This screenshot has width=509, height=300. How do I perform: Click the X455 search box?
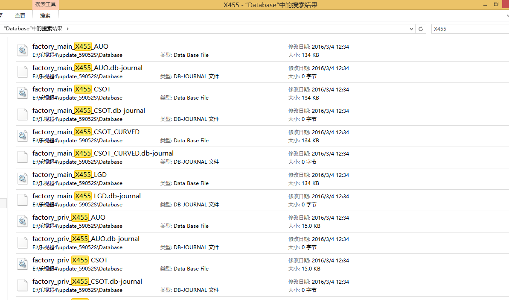pos(470,29)
